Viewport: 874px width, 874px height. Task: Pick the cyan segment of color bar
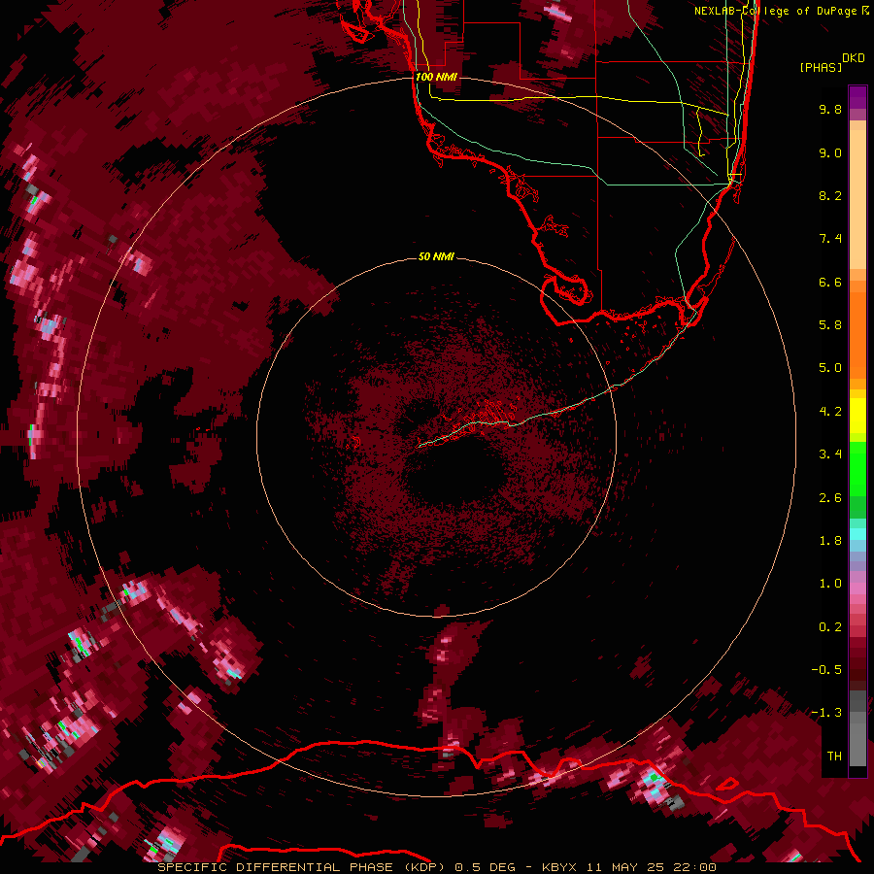point(857,534)
